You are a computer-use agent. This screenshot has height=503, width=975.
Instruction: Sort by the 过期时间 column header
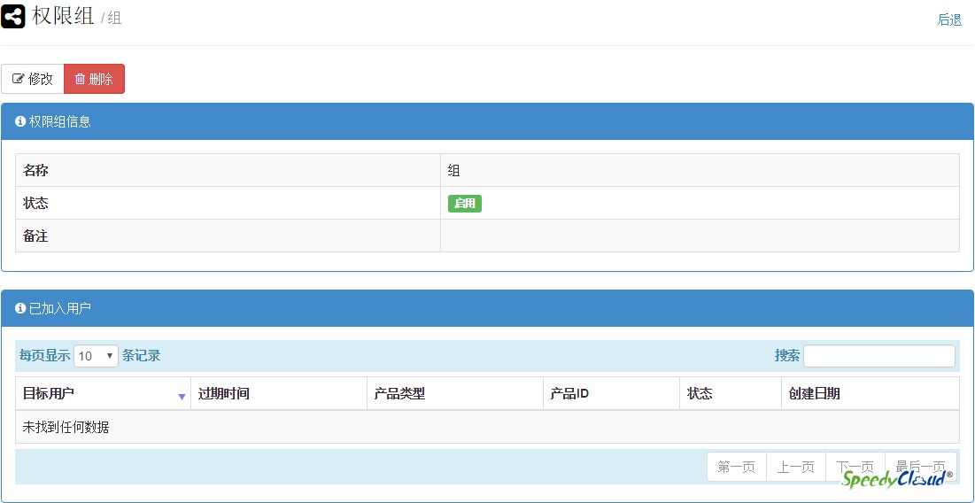(279, 393)
